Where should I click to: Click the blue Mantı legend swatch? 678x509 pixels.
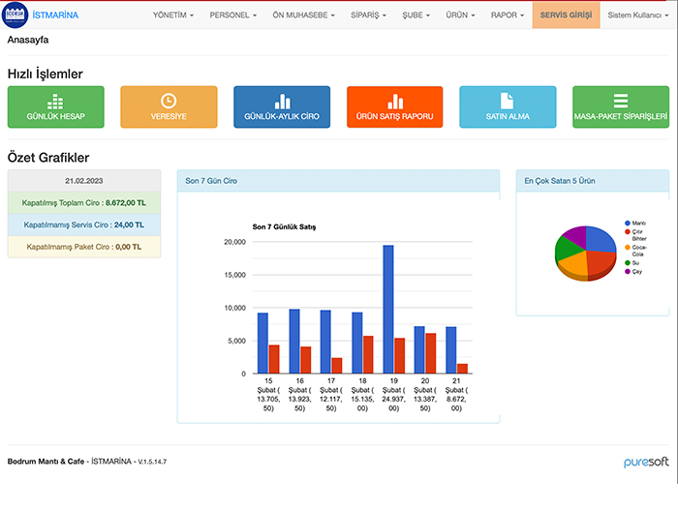point(628,224)
